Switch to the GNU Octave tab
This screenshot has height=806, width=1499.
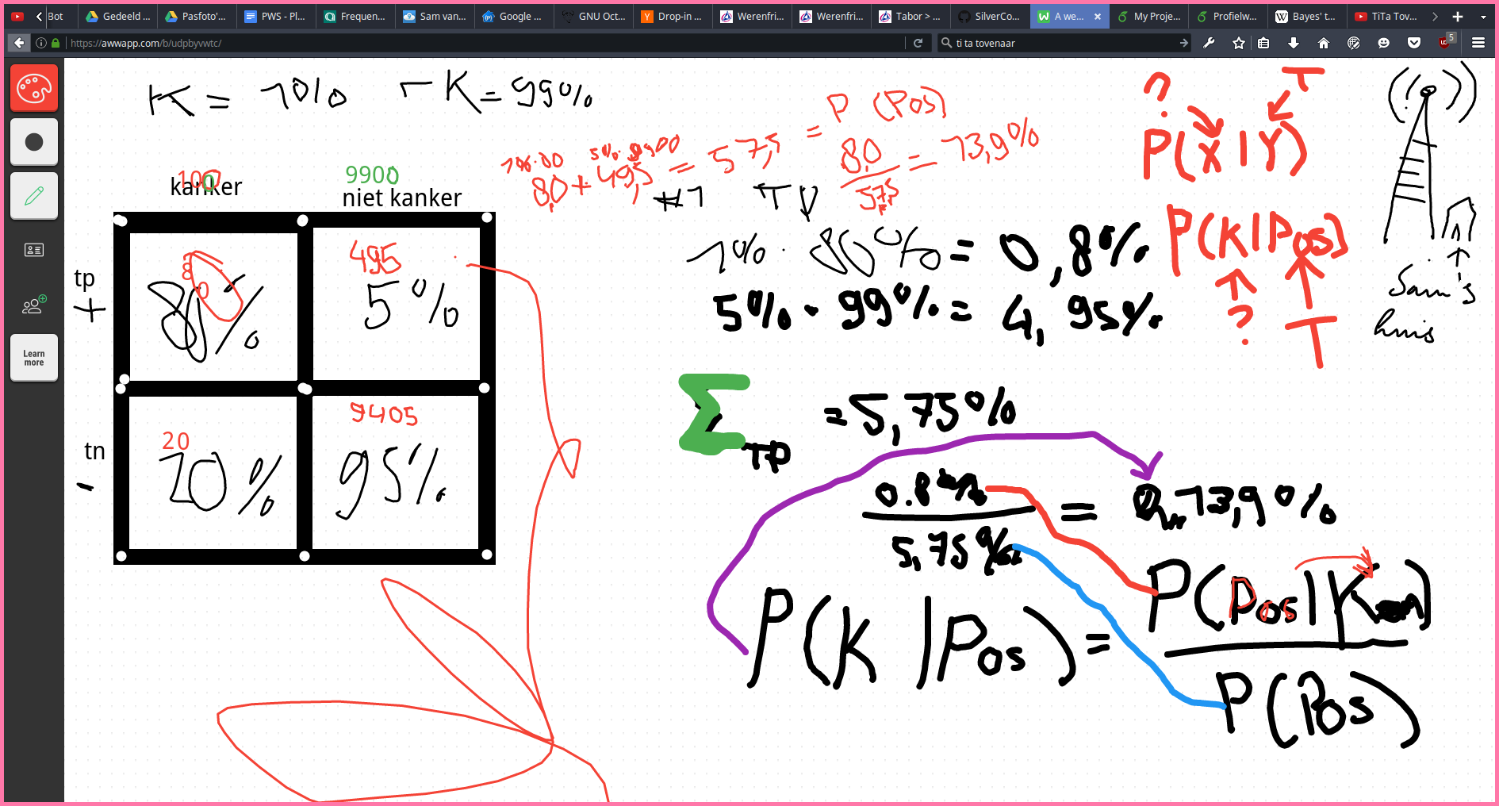pyautogui.click(x=594, y=16)
